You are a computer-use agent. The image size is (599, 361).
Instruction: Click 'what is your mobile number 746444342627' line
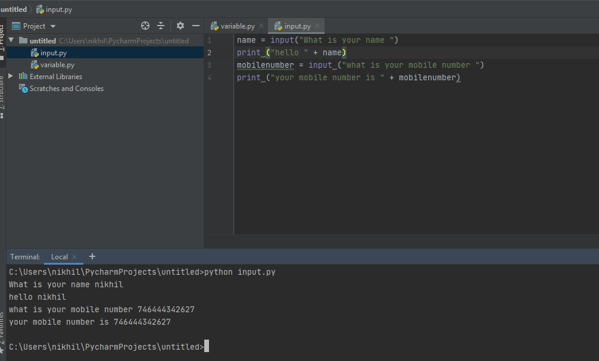[x=102, y=309]
